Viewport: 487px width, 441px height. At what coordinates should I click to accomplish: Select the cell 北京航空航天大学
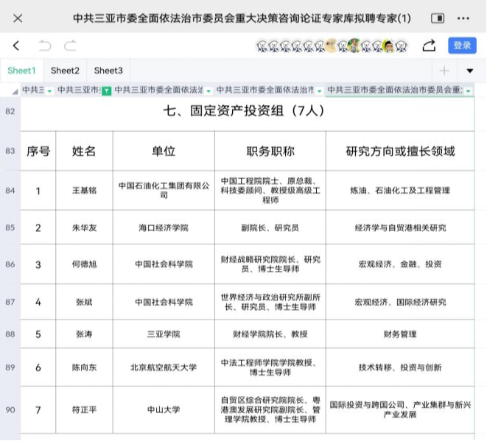click(x=164, y=367)
